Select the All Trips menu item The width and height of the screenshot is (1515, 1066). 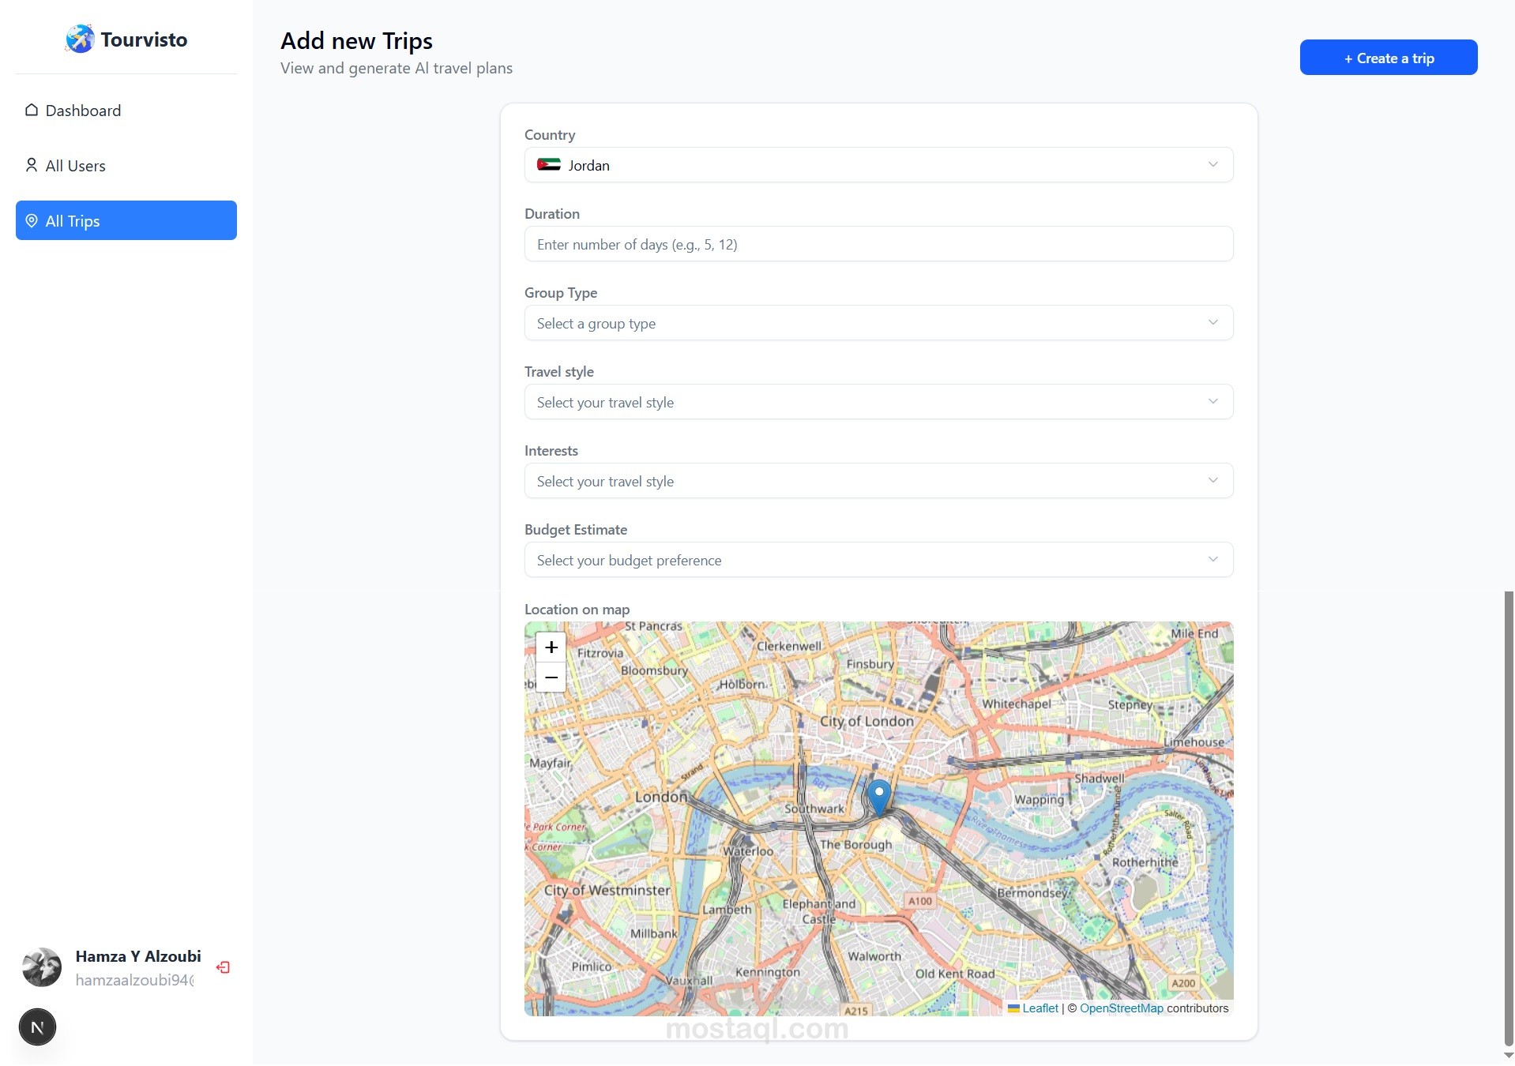[126, 220]
